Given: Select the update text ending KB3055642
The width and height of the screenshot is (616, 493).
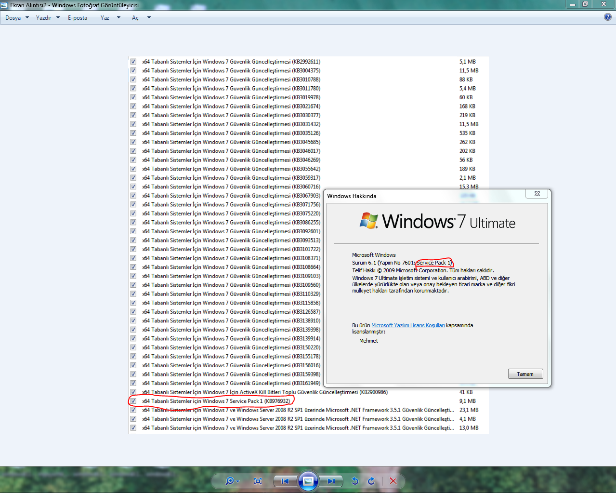Looking at the screenshot, I should [231, 169].
